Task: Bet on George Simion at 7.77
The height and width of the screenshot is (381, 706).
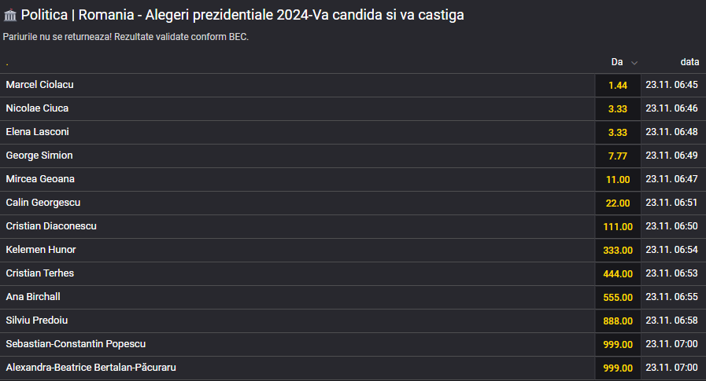Action: [x=618, y=156]
